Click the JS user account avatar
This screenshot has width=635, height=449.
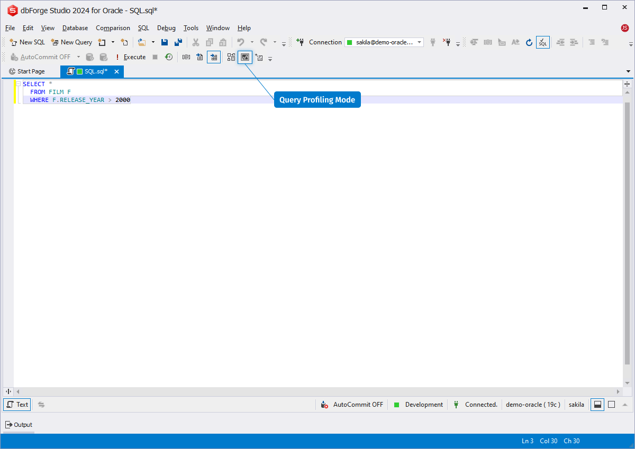tap(625, 28)
